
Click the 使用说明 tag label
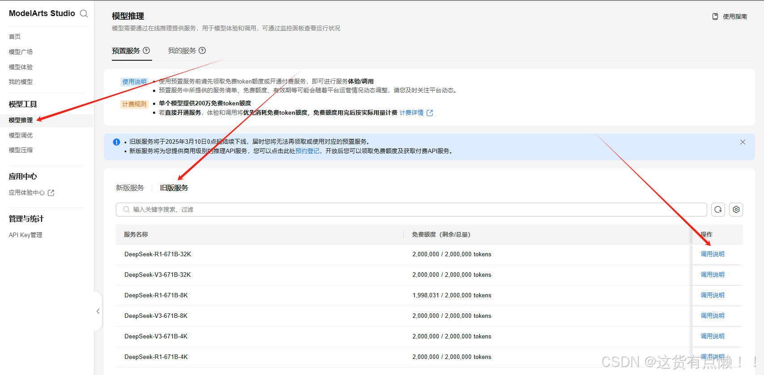click(x=134, y=82)
